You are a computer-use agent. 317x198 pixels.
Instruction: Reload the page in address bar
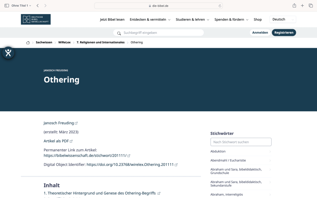[x=220, y=6]
